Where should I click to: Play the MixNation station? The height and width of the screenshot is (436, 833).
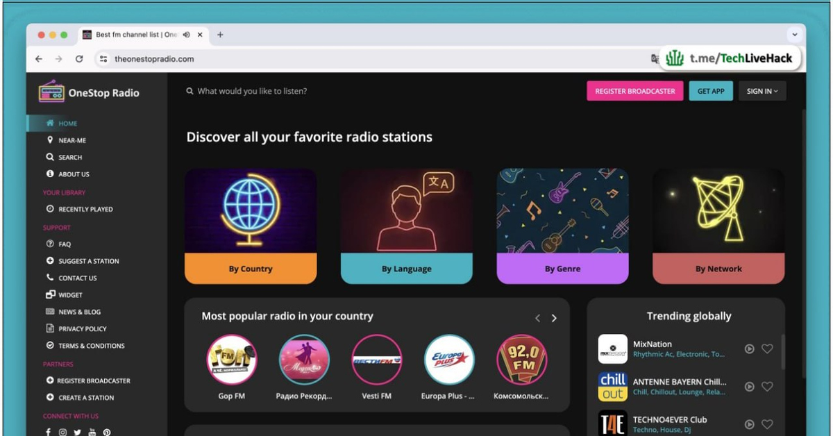750,349
